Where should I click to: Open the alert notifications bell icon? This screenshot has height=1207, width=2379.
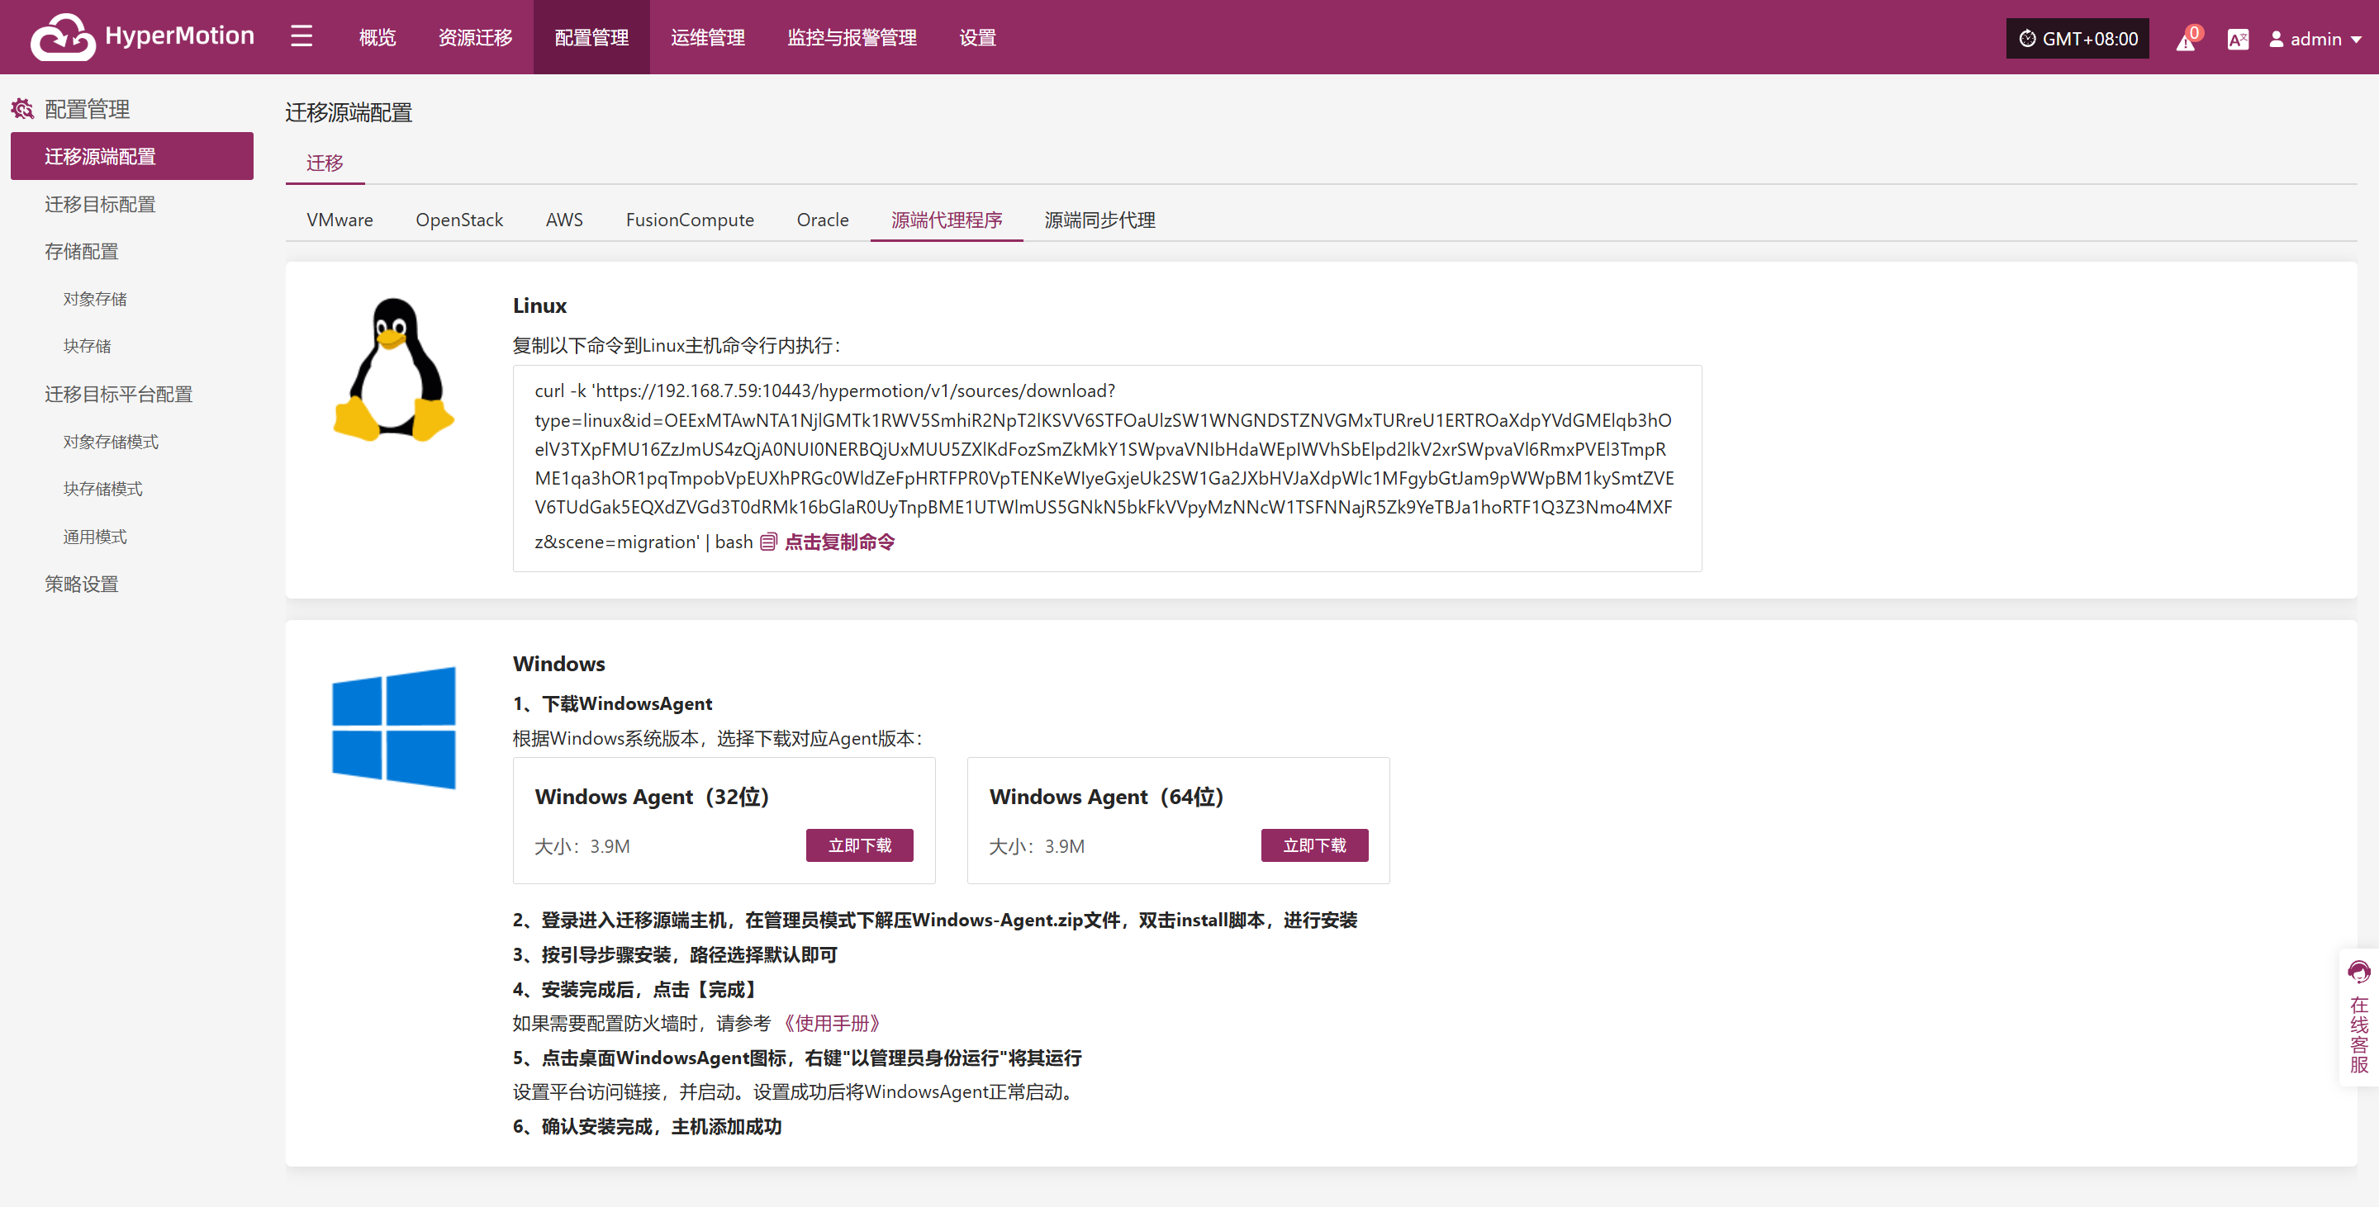tap(2186, 39)
